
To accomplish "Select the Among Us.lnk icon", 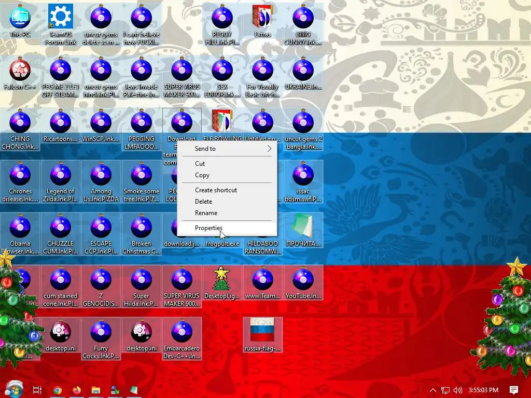I will point(101,182).
